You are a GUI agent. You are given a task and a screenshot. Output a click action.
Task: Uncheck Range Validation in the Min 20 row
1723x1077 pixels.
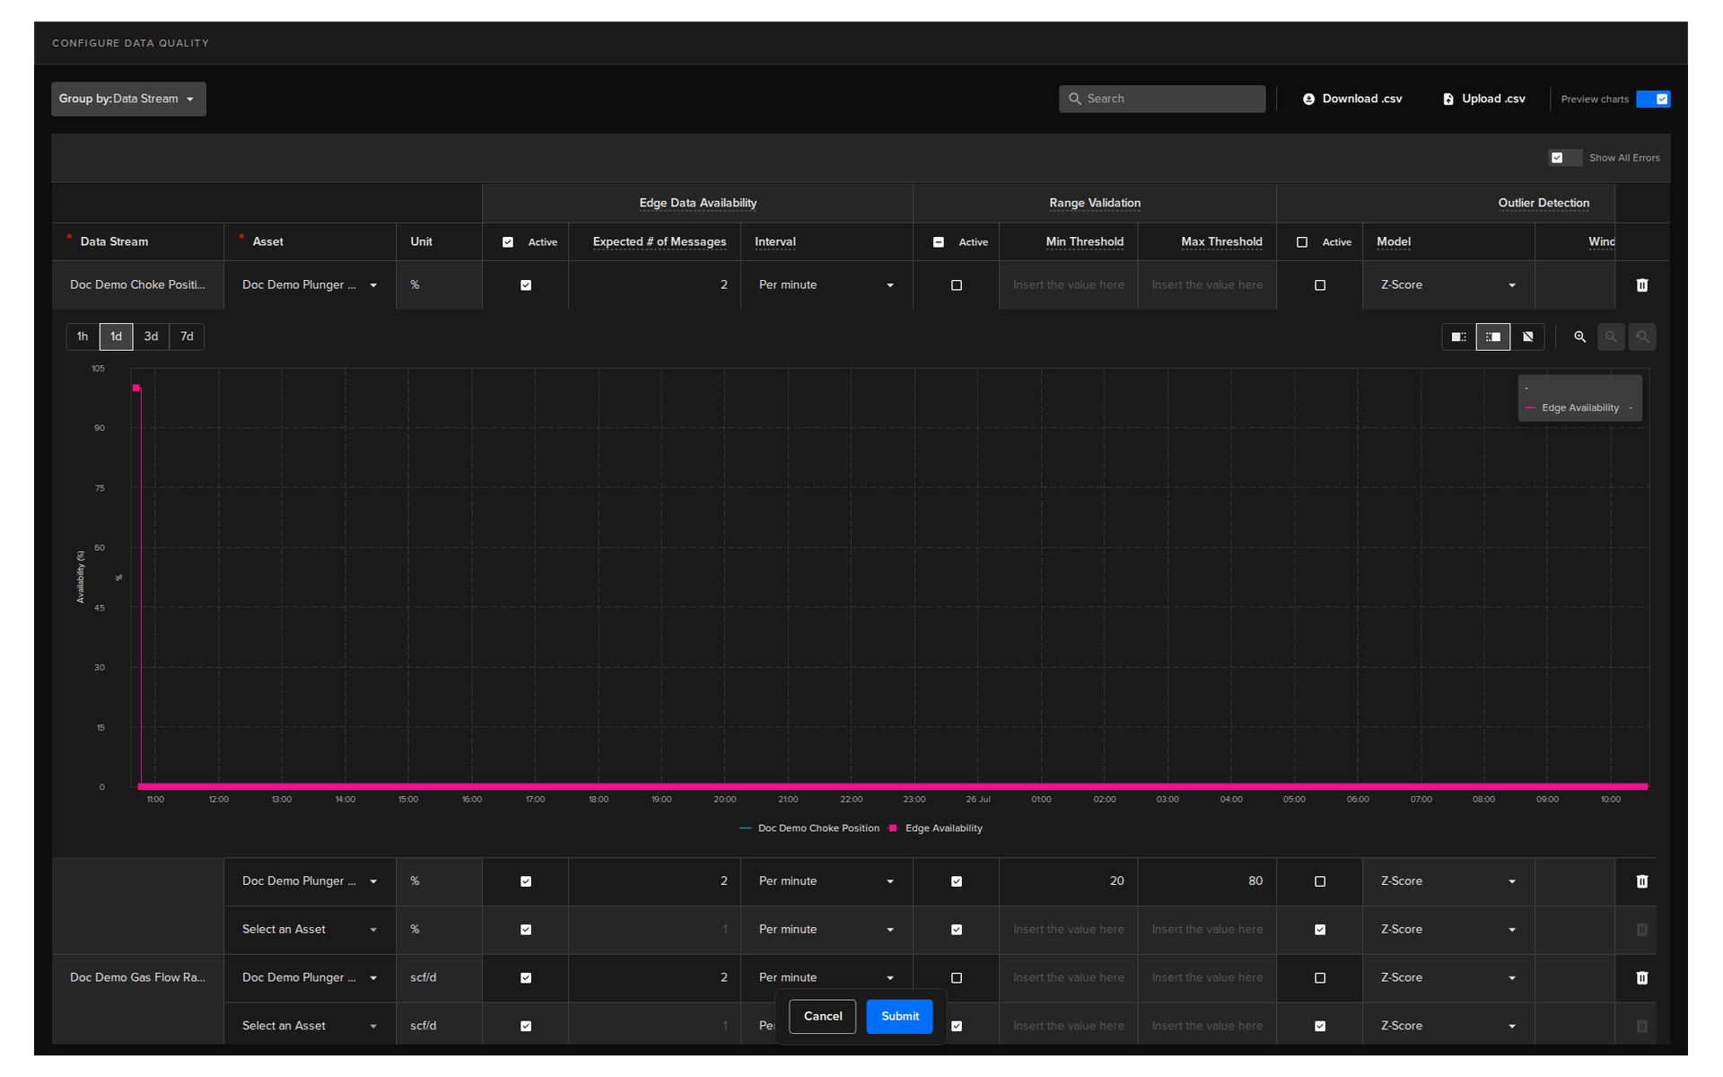point(957,881)
